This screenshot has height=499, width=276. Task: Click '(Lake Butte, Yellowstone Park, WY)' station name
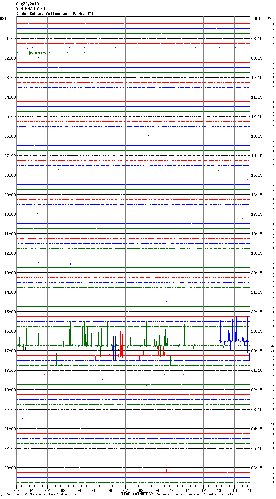(x=55, y=14)
